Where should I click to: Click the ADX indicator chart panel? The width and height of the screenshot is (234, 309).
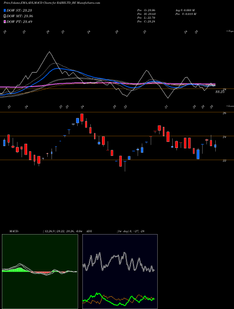(120, 272)
